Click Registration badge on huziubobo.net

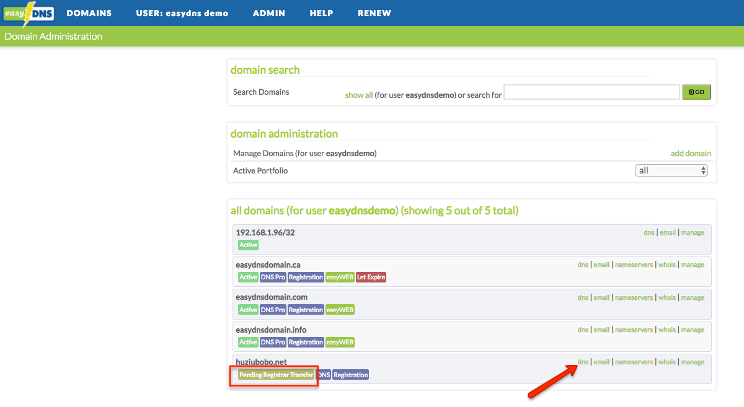350,375
